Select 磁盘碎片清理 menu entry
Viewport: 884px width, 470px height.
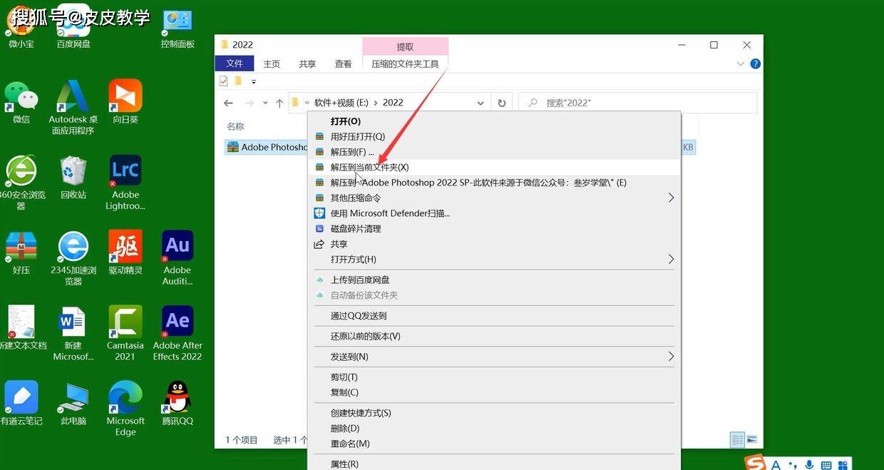495,228
